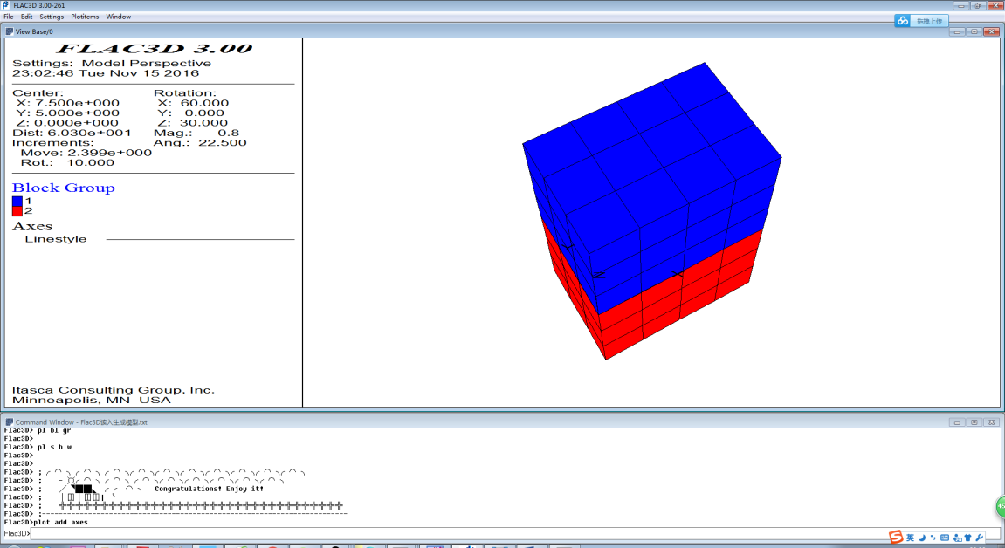Click the Baidu cloud upload icon
The image size is (1005, 548).
[x=903, y=21]
